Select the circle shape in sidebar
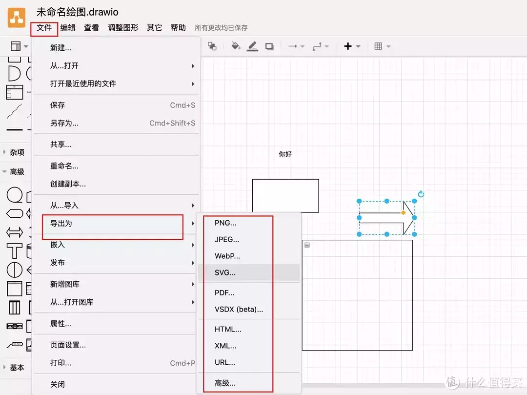The image size is (527, 395). [x=15, y=195]
